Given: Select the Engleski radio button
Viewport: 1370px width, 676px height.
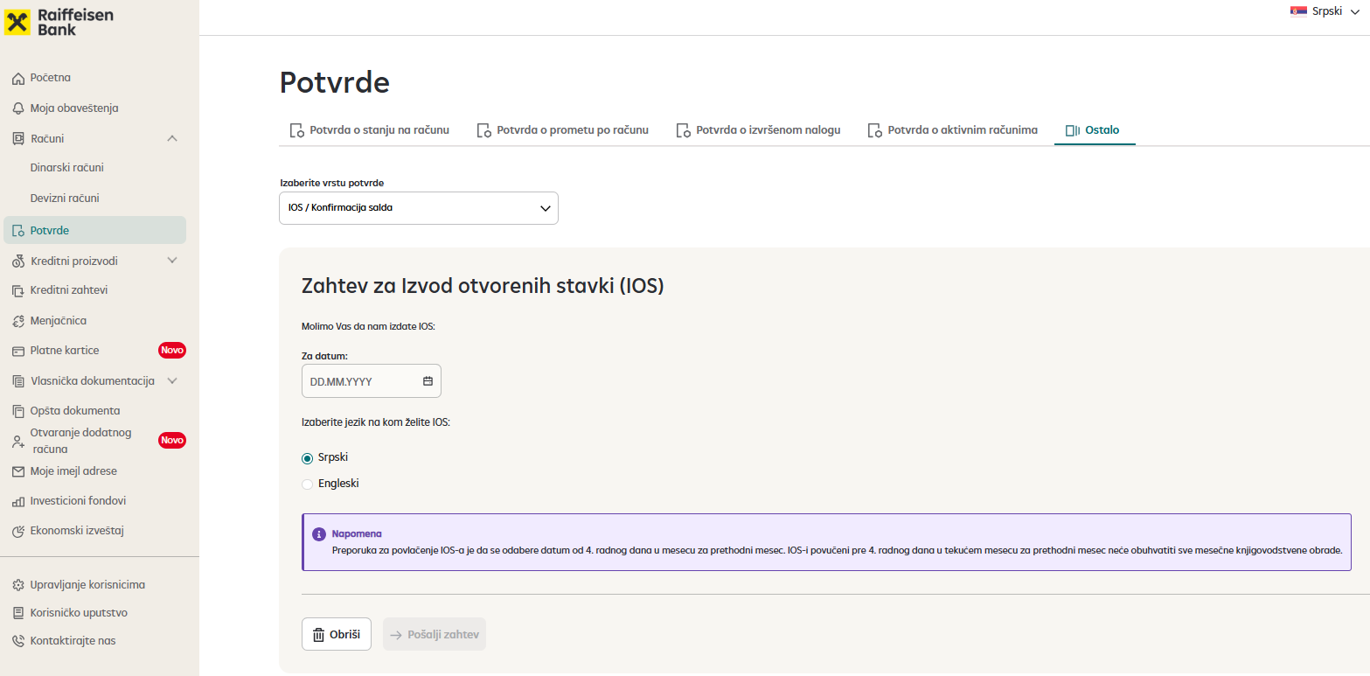Looking at the screenshot, I should pyautogui.click(x=307, y=484).
